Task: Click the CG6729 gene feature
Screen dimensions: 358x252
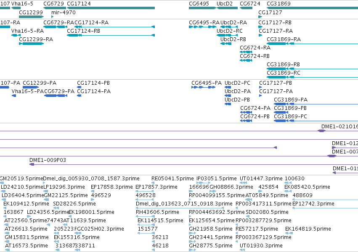Action: 55,8
